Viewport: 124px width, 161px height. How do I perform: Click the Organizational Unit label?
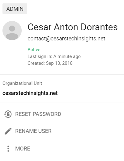tap(22, 83)
